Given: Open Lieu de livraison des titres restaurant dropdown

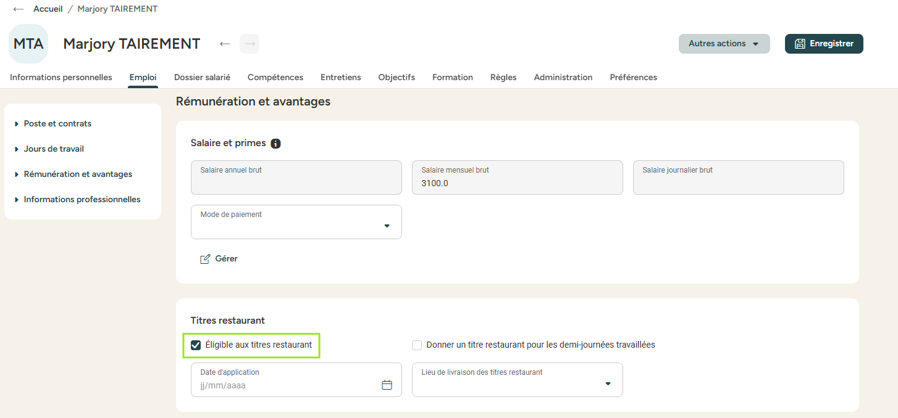Looking at the screenshot, I should (517, 380).
